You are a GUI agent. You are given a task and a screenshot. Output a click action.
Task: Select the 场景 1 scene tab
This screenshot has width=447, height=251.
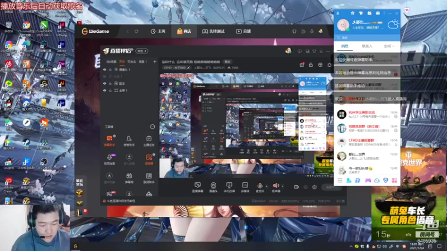(142, 61)
